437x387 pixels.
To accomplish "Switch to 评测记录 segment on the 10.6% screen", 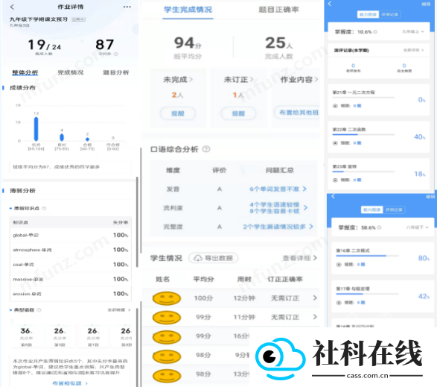I will tap(389, 14).
